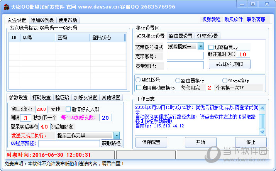Viewport: 276px width, 171px height.
Task: Click the work log scroll down arrow
Action: [262, 132]
